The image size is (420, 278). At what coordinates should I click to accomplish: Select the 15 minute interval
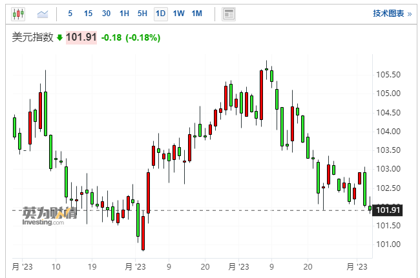[88, 14]
